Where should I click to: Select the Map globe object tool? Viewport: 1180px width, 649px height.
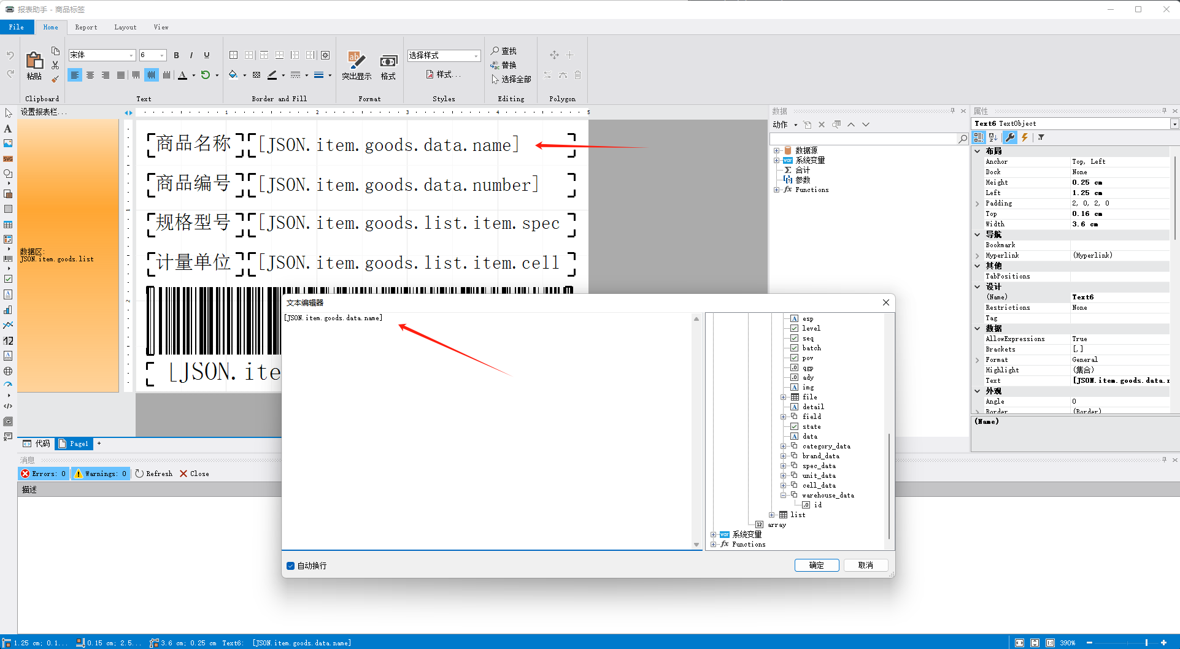point(8,371)
